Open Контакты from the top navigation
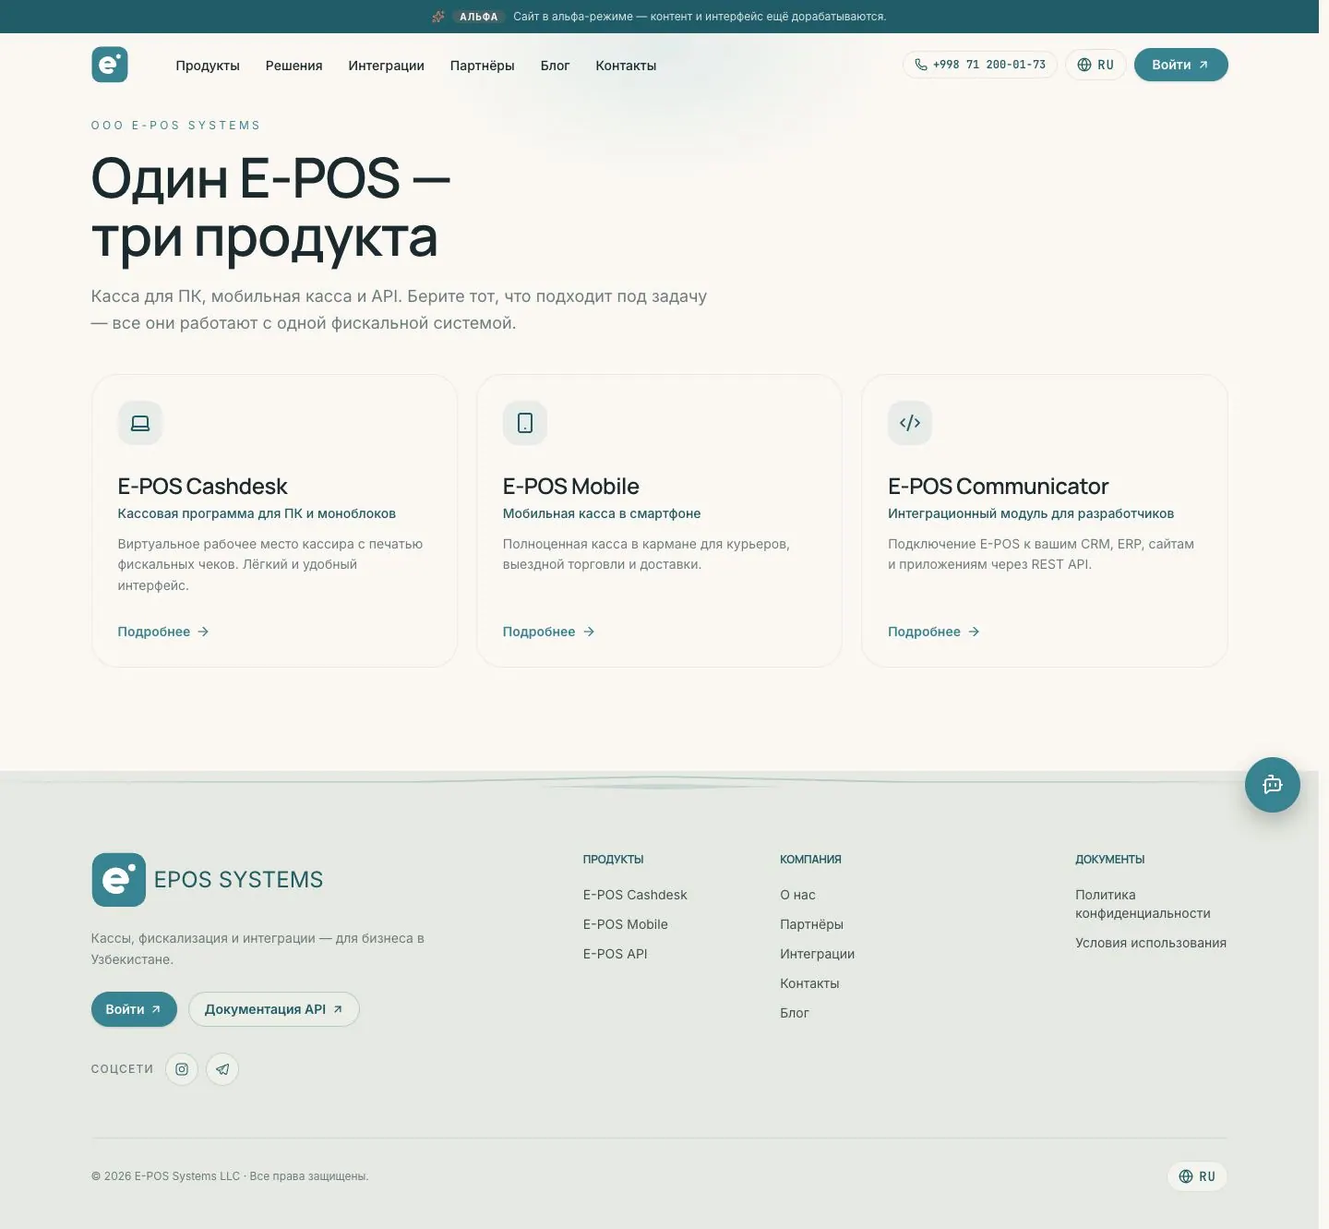The image size is (1329, 1229). (x=626, y=66)
